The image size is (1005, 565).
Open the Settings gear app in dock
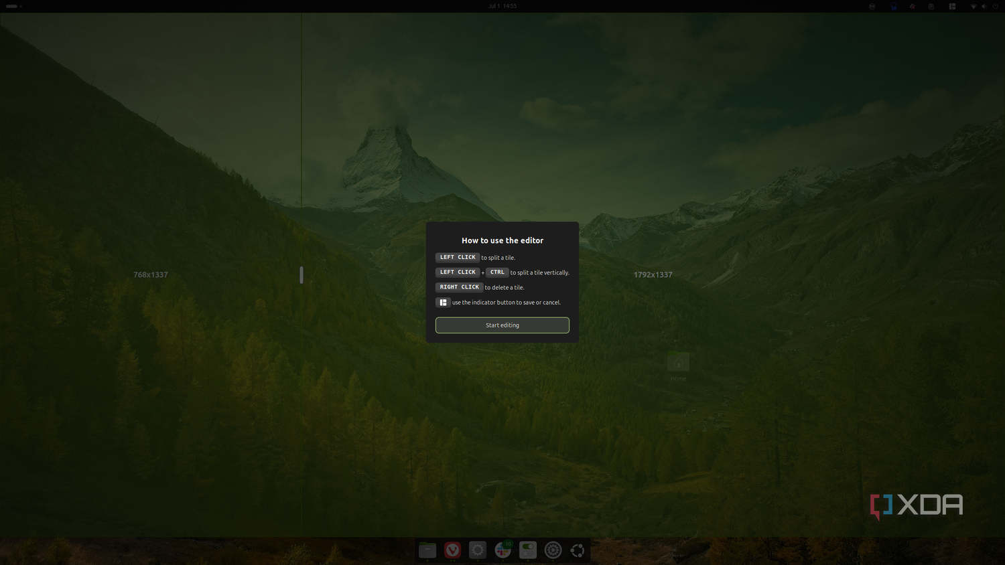pos(478,550)
